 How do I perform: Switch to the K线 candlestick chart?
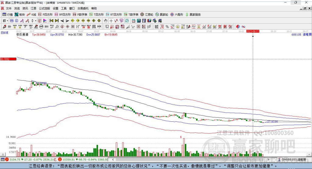point(32,14)
